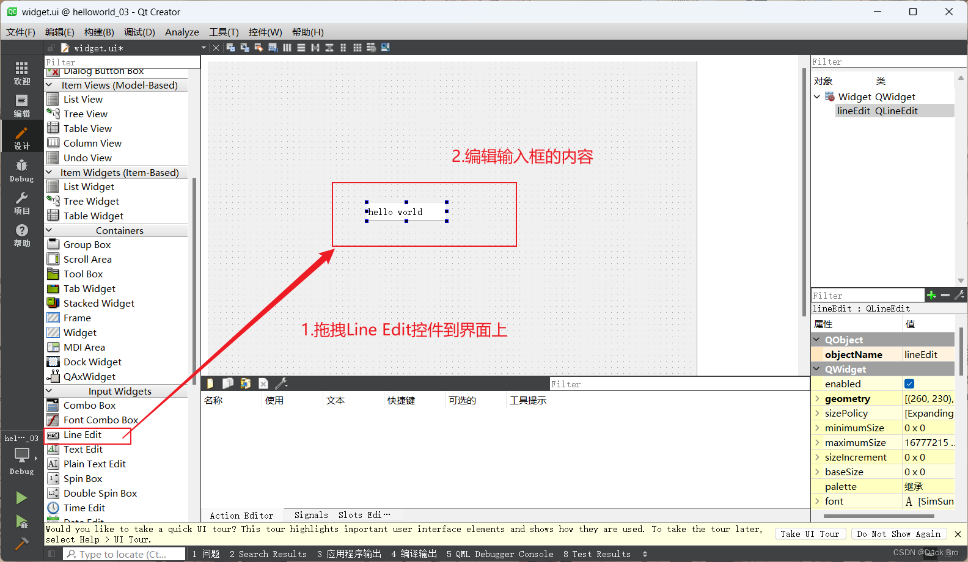This screenshot has width=968, height=562.
Task: Collapse Containers category
Action: pos(49,230)
